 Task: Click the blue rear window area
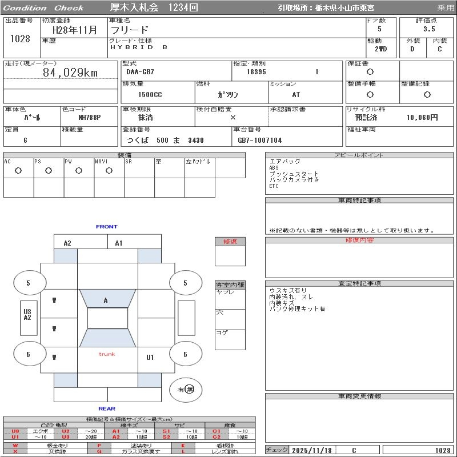(107, 338)
